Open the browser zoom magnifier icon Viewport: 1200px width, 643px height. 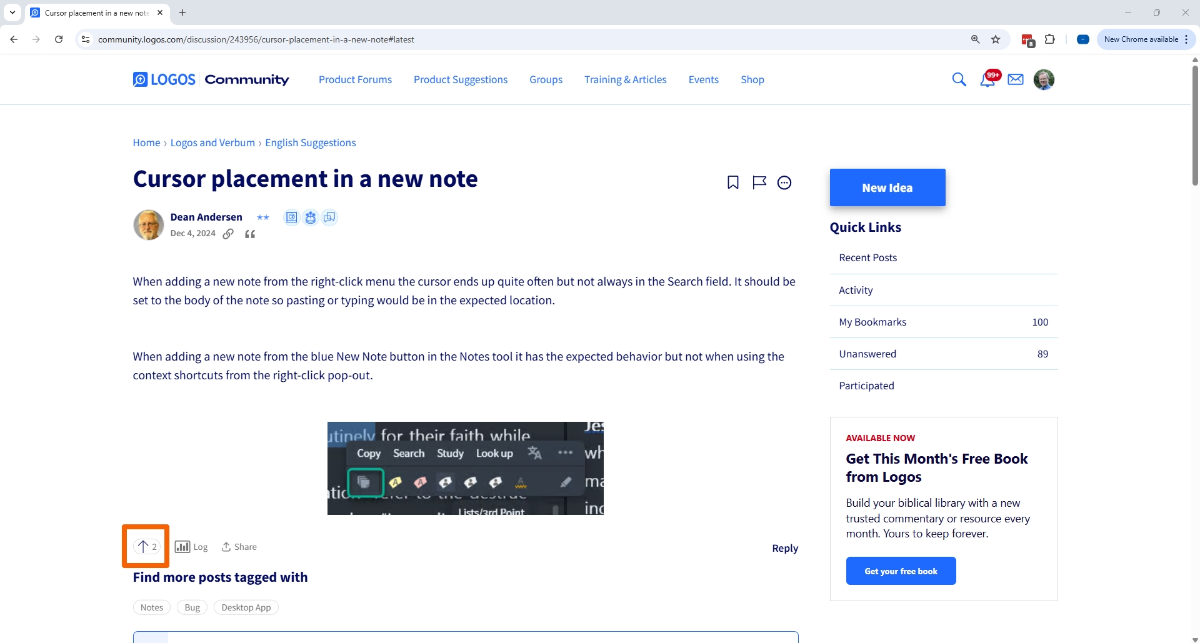[x=975, y=39]
